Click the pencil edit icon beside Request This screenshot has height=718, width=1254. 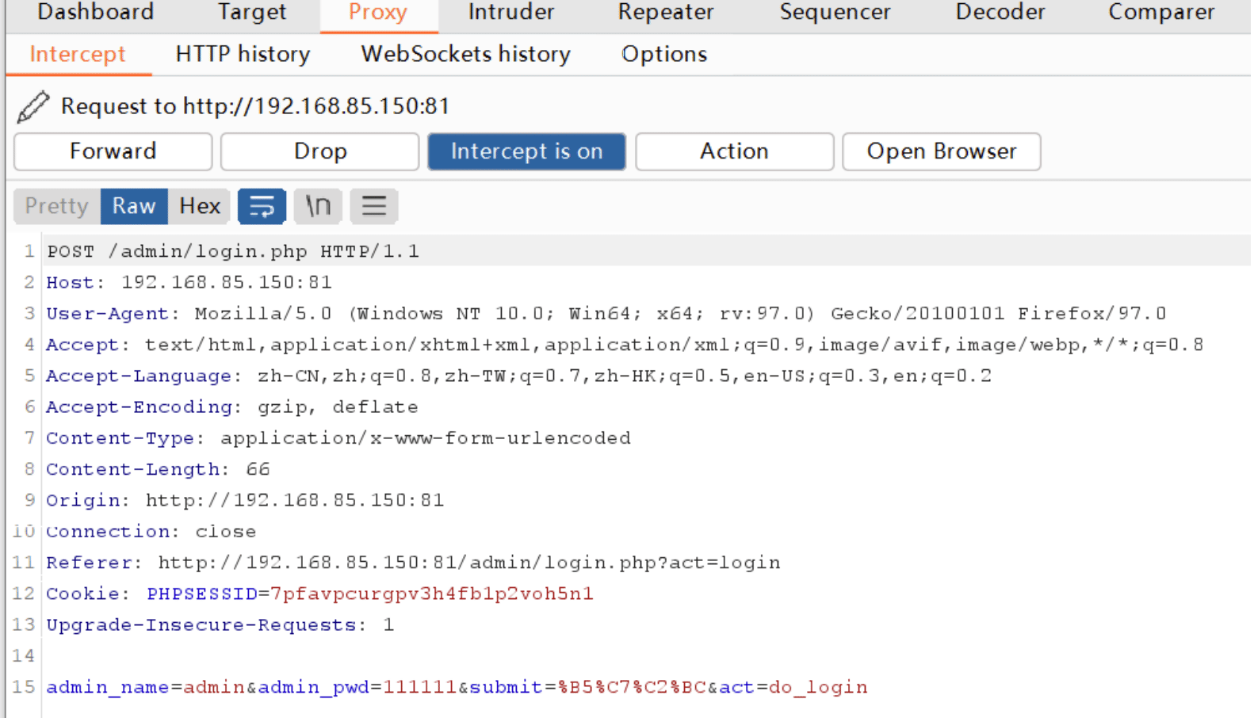[x=33, y=106]
